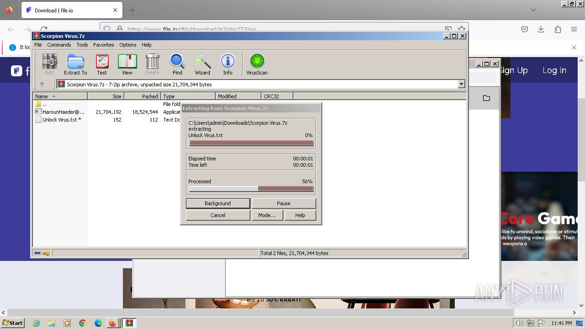Click the volume tray icon
Viewport: 585px width, 329px height.
click(x=520, y=323)
